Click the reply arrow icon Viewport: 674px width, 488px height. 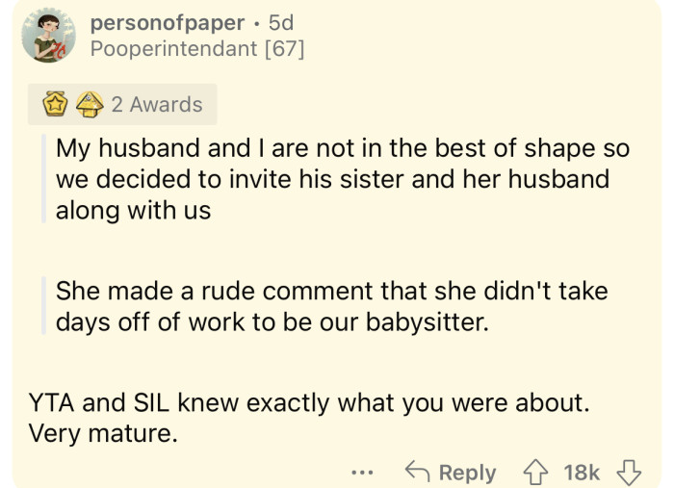click(417, 472)
